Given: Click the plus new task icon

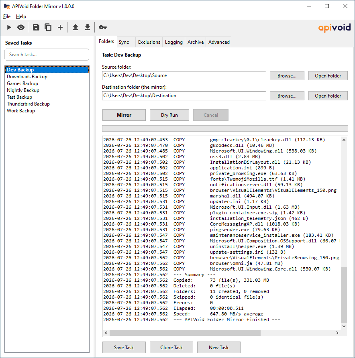Looking at the screenshot, I should (x=60, y=27).
